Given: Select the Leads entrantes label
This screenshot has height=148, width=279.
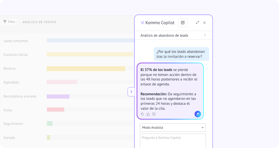Looking at the screenshot, I should pyautogui.click(x=16, y=41).
